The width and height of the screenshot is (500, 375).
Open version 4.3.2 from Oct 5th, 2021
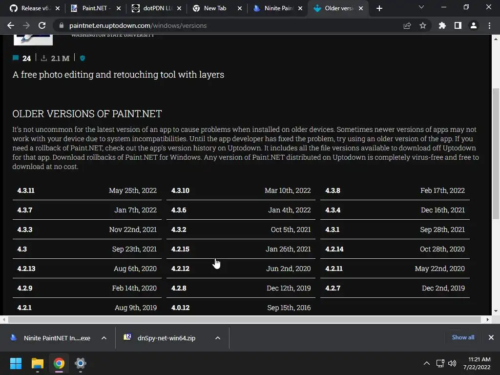(x=241, y=229)
